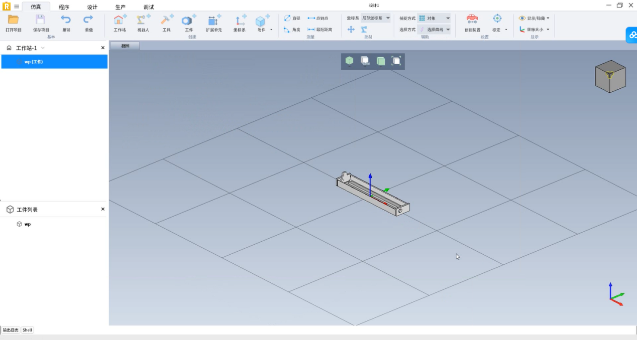
Task: Switch to the 程序 (Program) tab
Action: coord(64,7)
